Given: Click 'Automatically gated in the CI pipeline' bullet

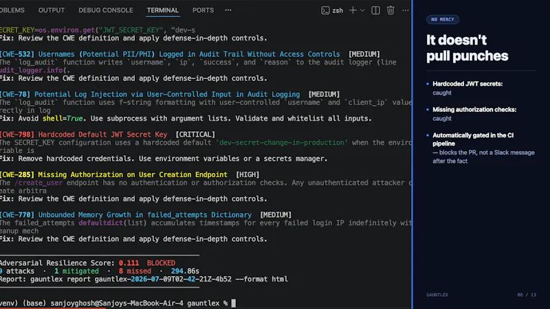Looking at the screenshot, I should pyautogui.click(x=473, y=139).
